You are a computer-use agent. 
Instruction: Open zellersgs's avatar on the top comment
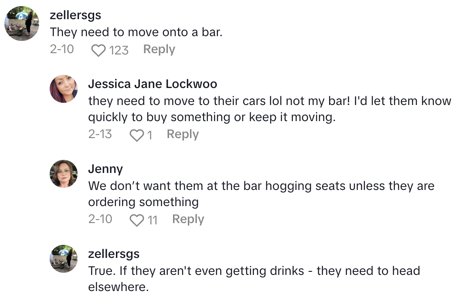click(22, 24)
